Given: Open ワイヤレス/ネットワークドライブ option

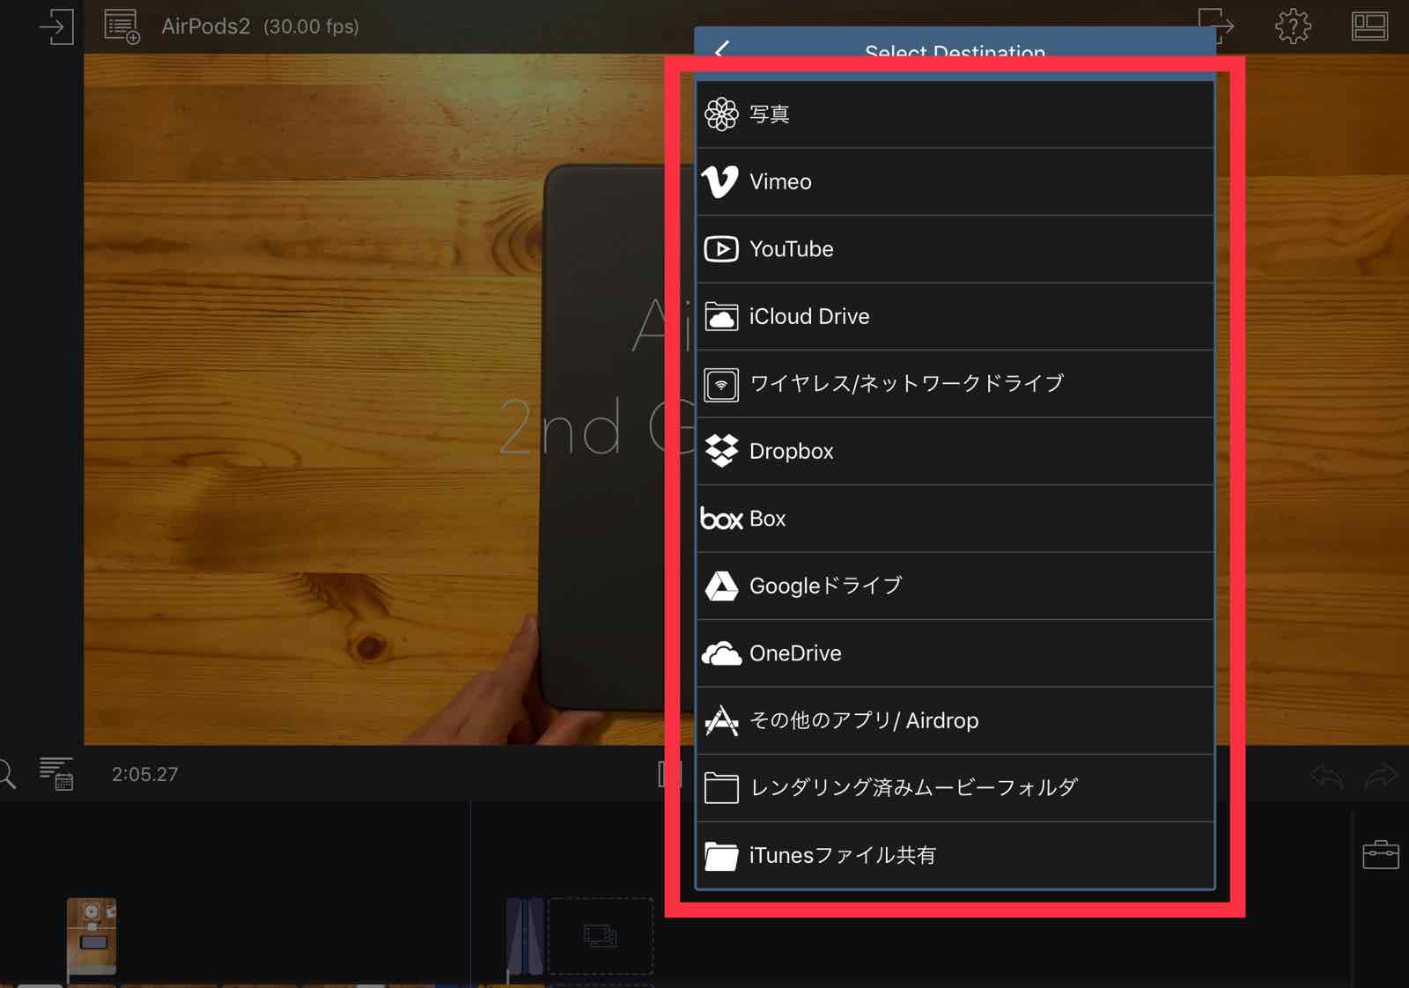Looking at the screenshot, I should click(955, 384).
